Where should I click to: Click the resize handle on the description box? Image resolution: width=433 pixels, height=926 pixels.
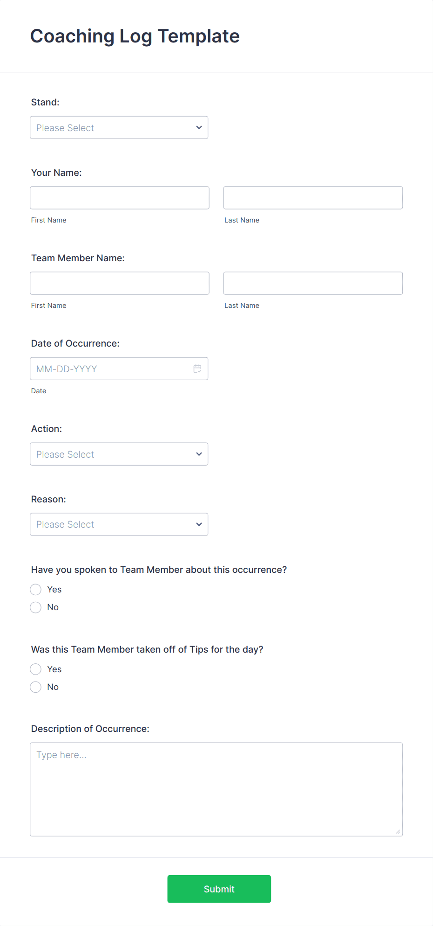point(399,830)
